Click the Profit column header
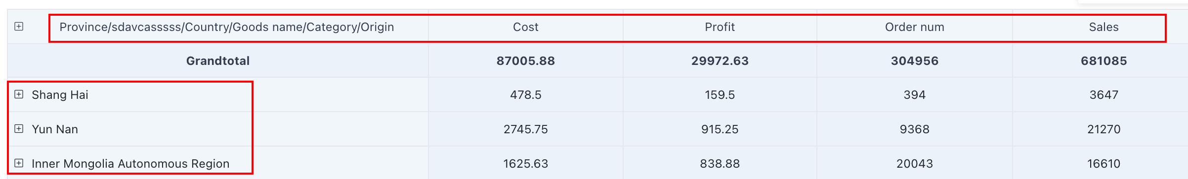Image resolution: width=1188 pixels, height=179 pixels. 720,27
